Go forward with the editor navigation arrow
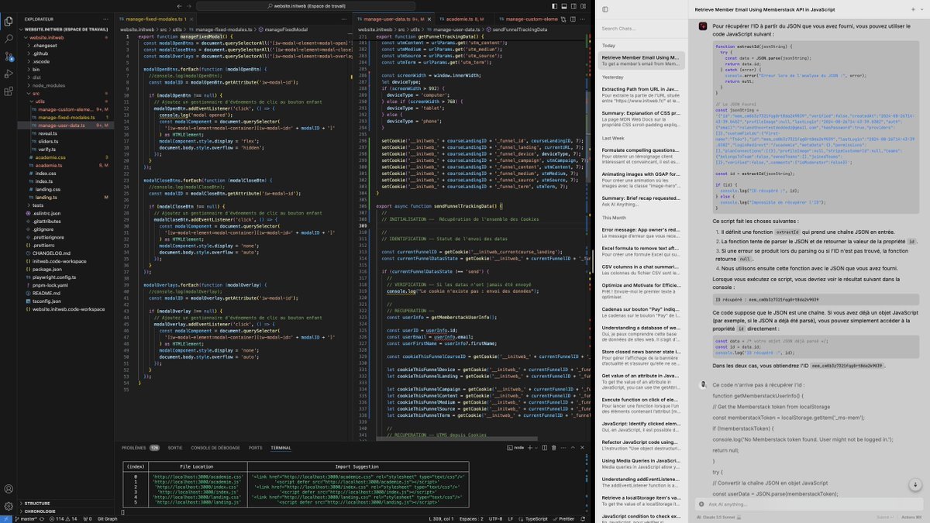The image size is (930, 523). [x=188, y=6]
